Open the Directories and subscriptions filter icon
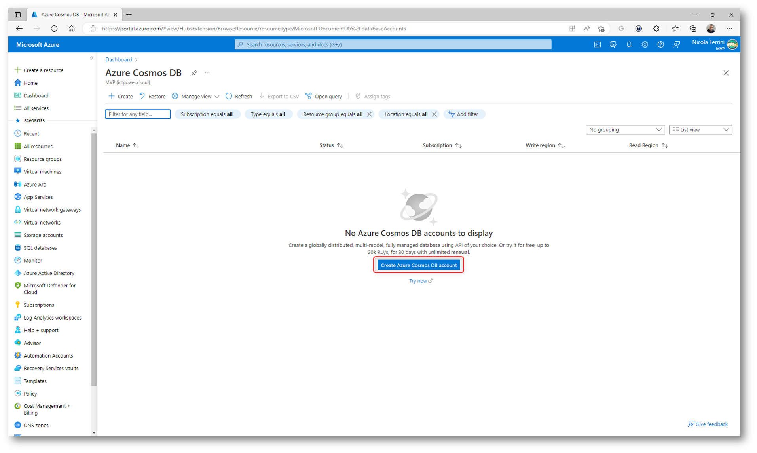 coord(613,44)
